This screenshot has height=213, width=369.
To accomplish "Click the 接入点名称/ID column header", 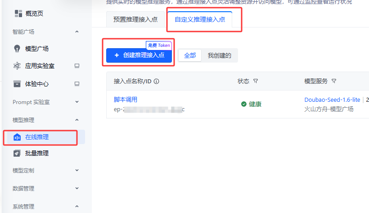I will tap(132, 82).
